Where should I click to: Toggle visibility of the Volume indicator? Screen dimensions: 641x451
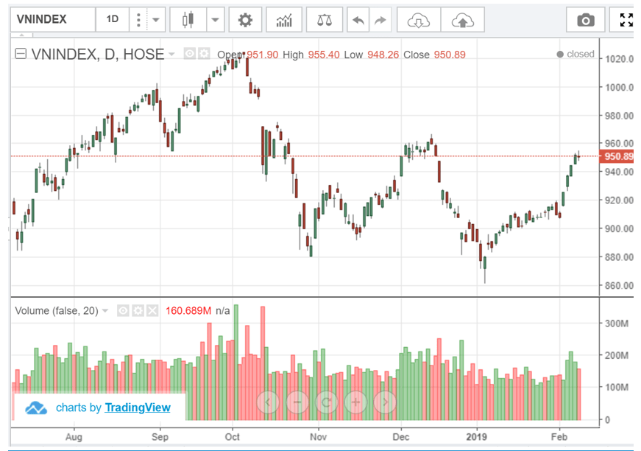click(124, 311)
